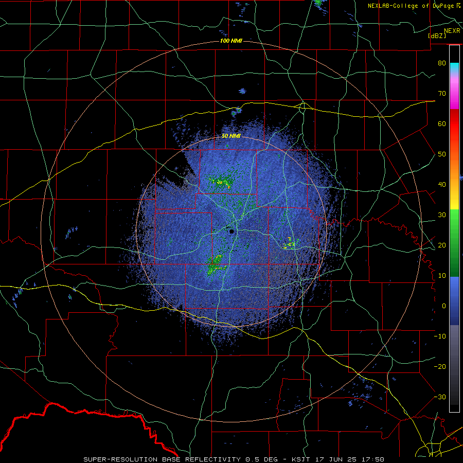
Task: Click the NEXR label above color scale
Action: tap(452, 31)
